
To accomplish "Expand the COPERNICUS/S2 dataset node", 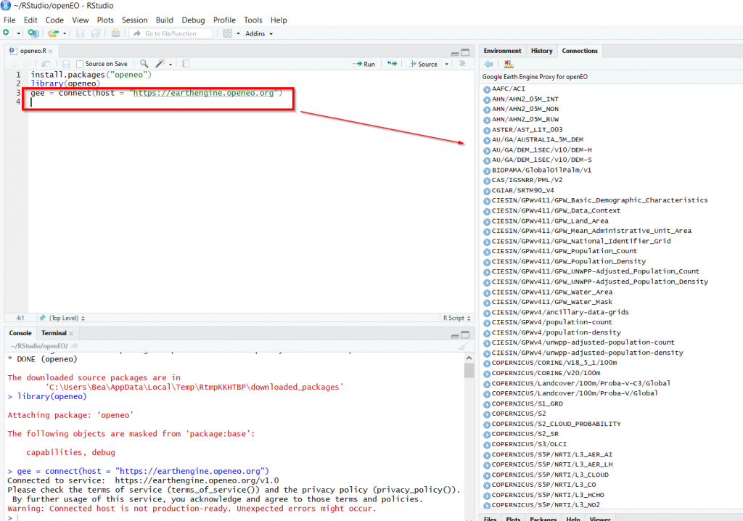I will coord(487,414).
